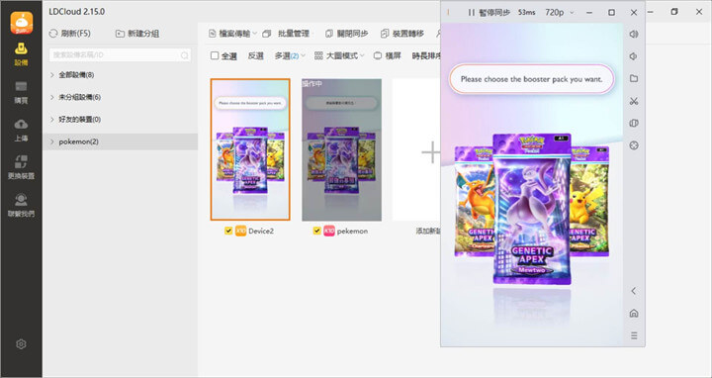Pause sync with 暫停同步 in device window
This screenshot has height=378, width=712.
tap(489, 12)
